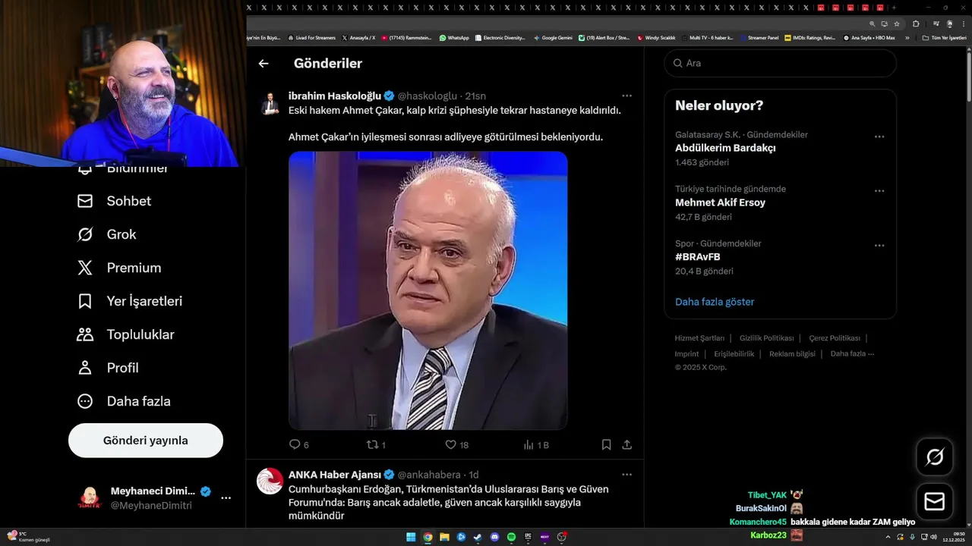Open Google Gemini bookmark
Viewport: 972px width, 546px height.
pos(553,37)
